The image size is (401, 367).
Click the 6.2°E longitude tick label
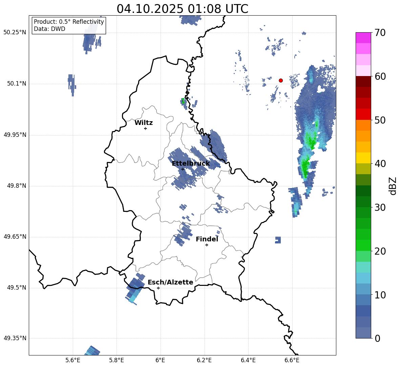[x=204, y=360]
